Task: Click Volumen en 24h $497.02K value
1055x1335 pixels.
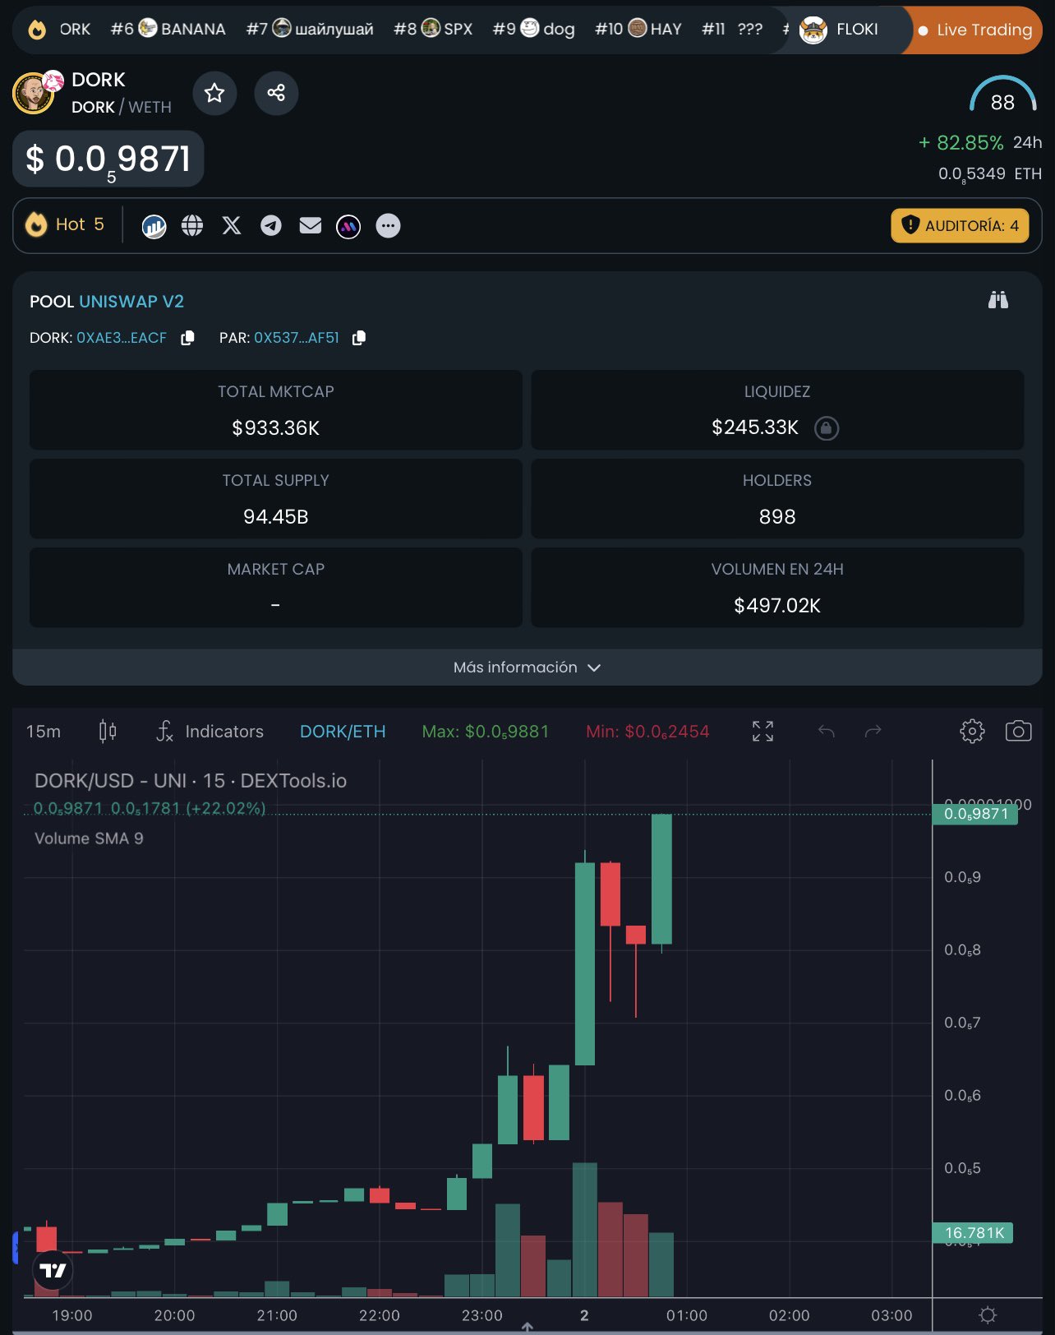Action: (777, 605)
